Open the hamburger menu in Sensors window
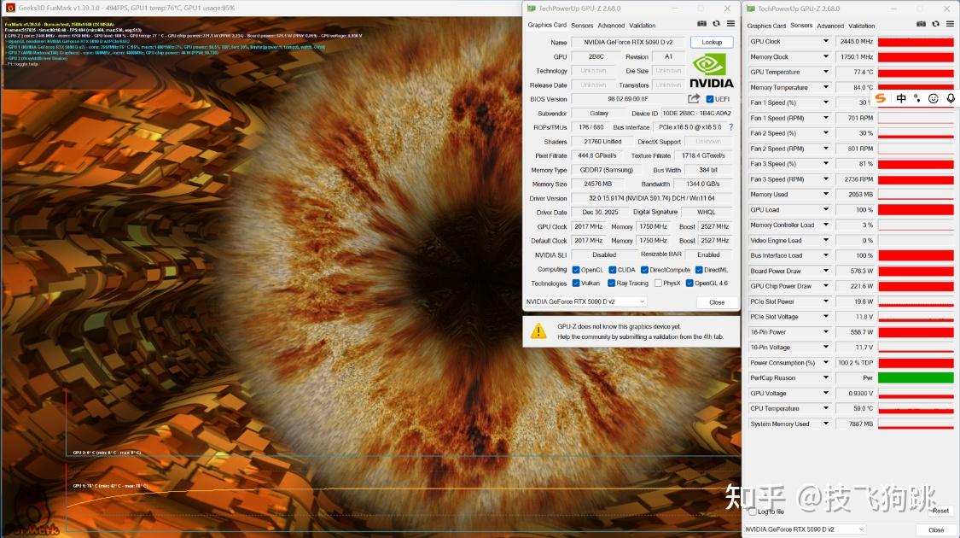The image size is (960, 538). [x=951, y=23]
